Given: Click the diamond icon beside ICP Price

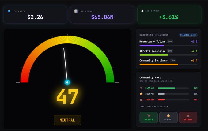Looking at the screenshot, I should tap(9, 11).
